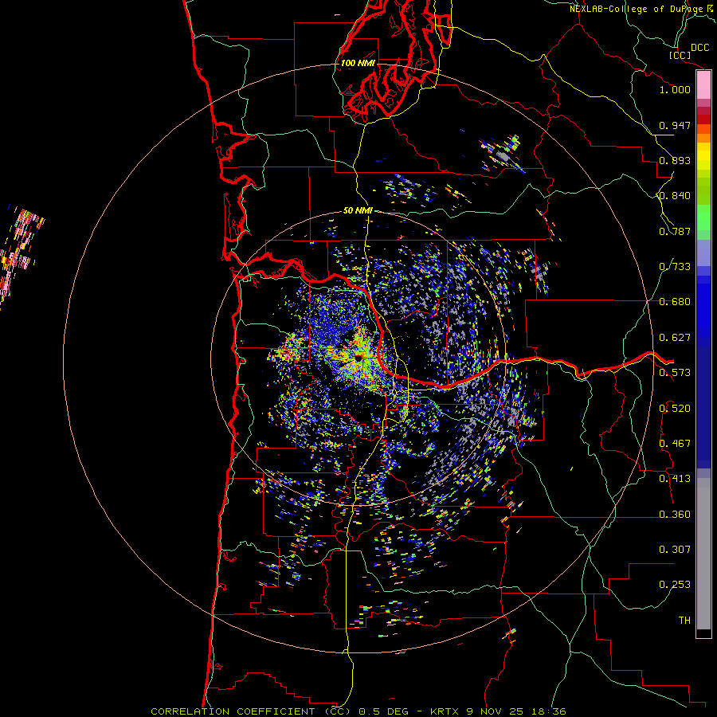Viewport: 717px width, 717px height.
Task: Click the [CC] legend heading
Action: point(680,55)
